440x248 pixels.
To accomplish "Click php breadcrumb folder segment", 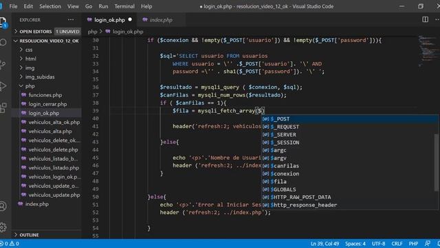I will pos(92,32).
